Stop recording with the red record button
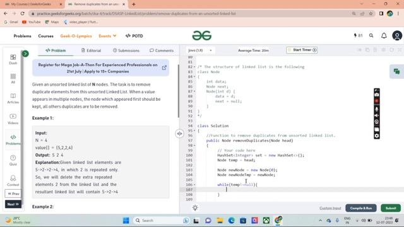 [377, 101]
